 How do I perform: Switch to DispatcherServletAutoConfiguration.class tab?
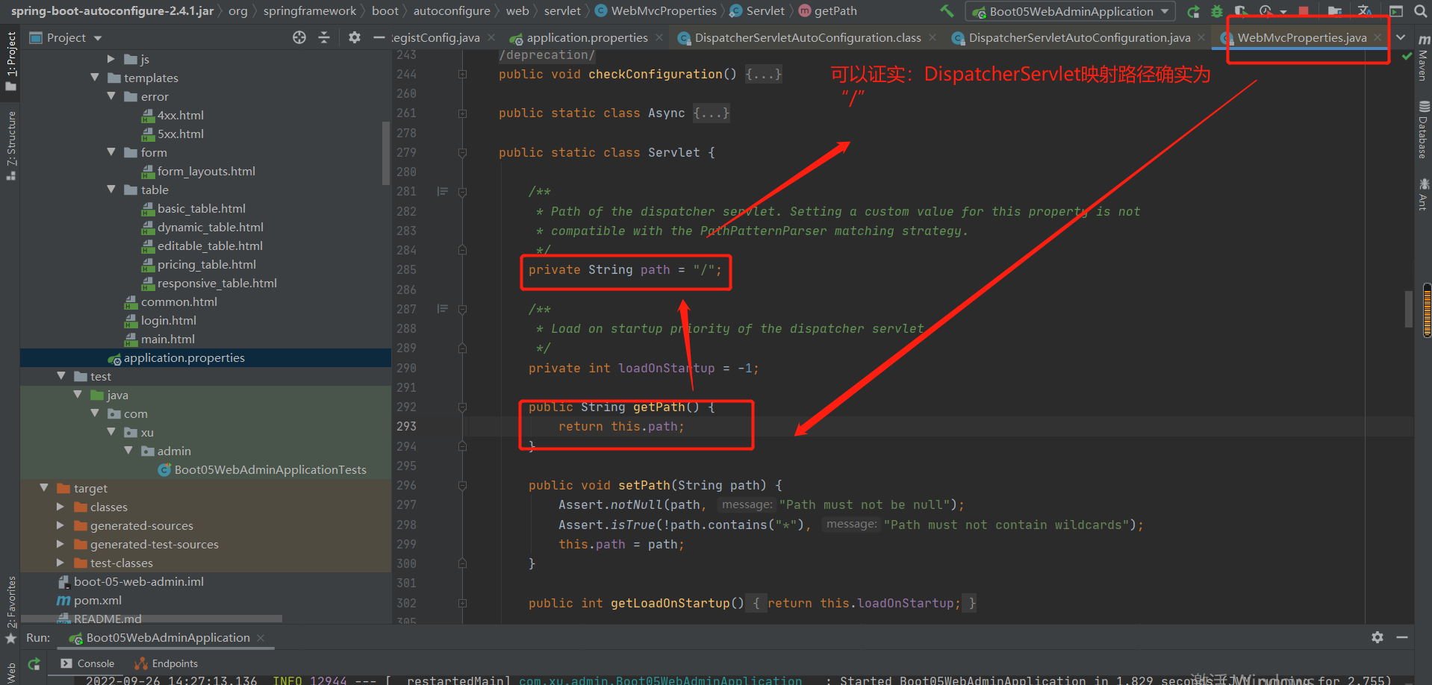point(807,37)
